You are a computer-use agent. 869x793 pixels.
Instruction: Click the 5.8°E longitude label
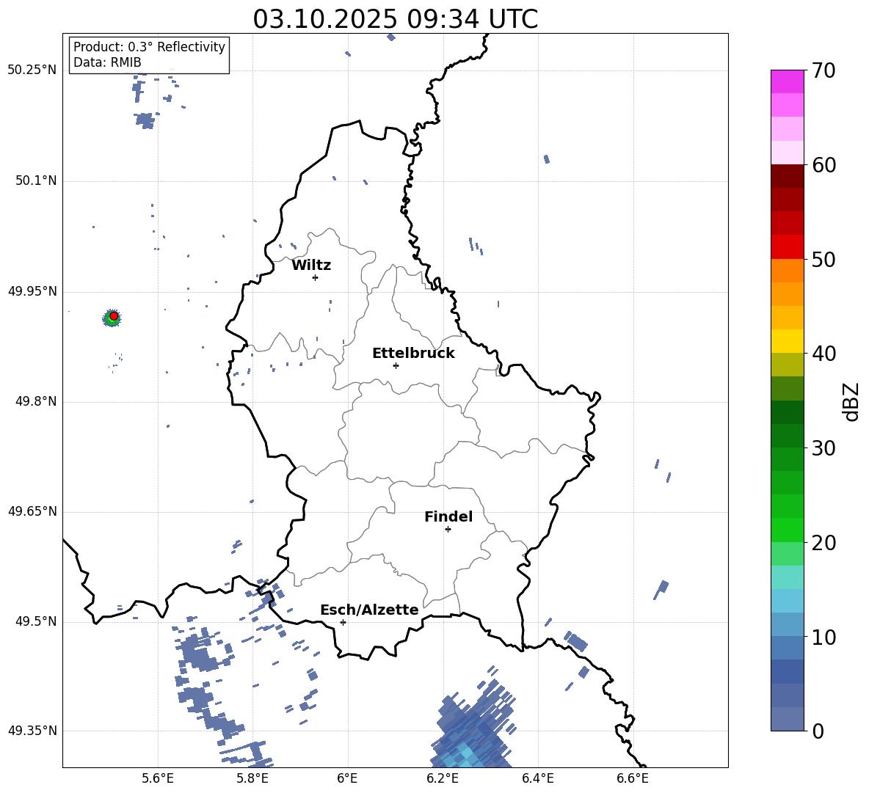coord(252,778)
